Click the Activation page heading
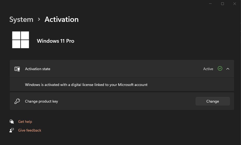This screenshot has height=145, width=241. click(x=62, y=20)
